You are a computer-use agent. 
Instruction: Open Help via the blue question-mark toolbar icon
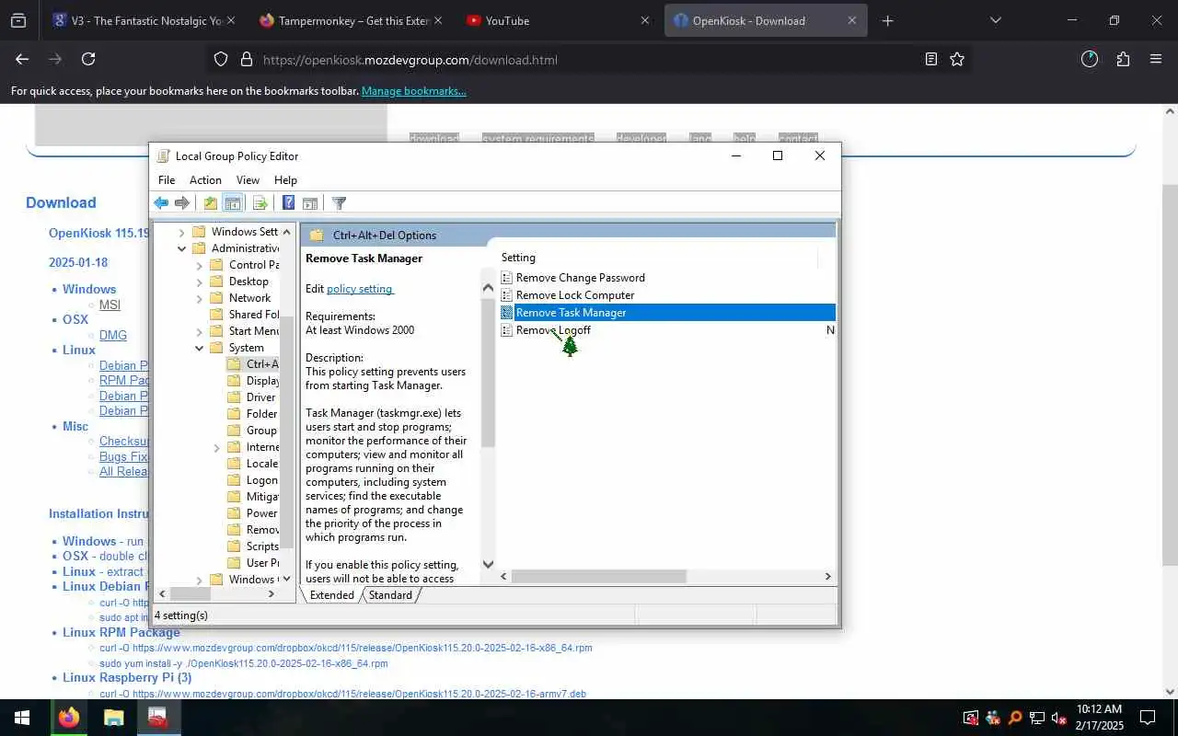(288, 203)
